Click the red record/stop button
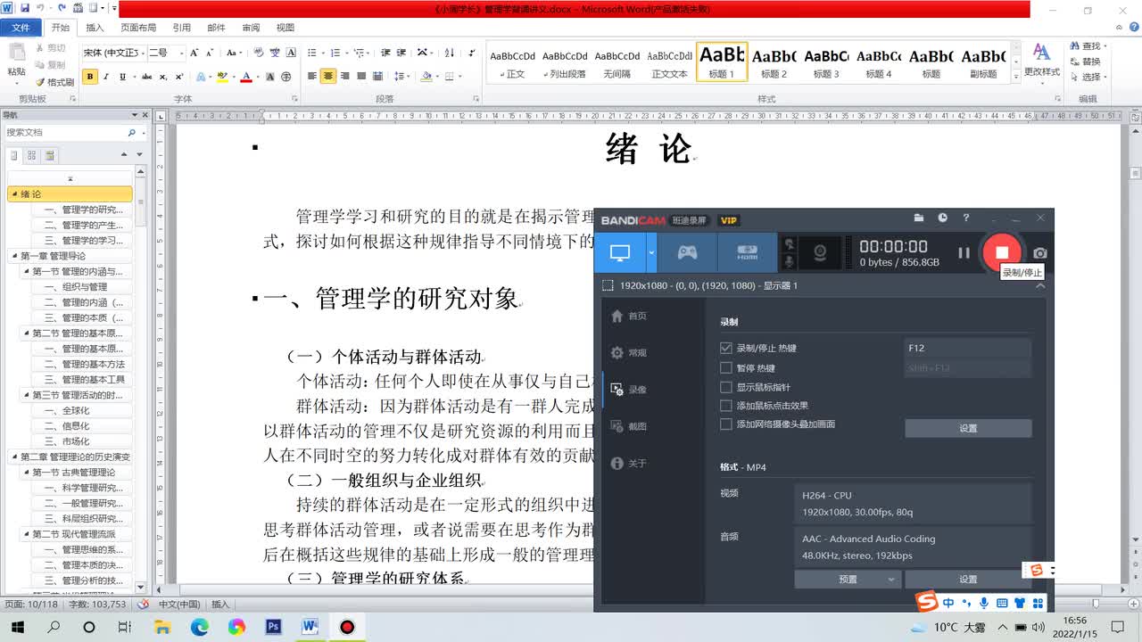Screen dimensions: 1142x642 coord(1002,252)
